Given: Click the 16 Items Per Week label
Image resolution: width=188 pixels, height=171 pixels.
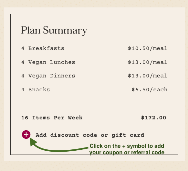Looking at the screenshot, I should pyautogui.click(x=52, y=118).
